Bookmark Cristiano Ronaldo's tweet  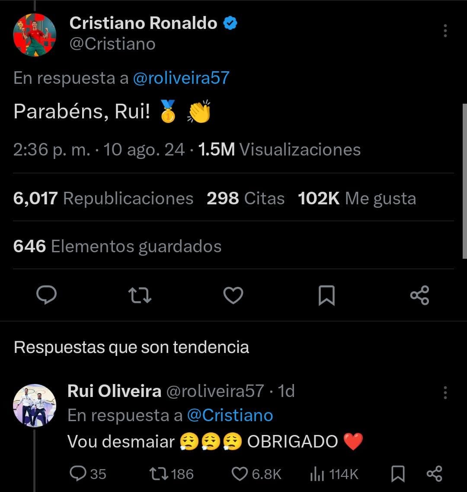[326, 296]
